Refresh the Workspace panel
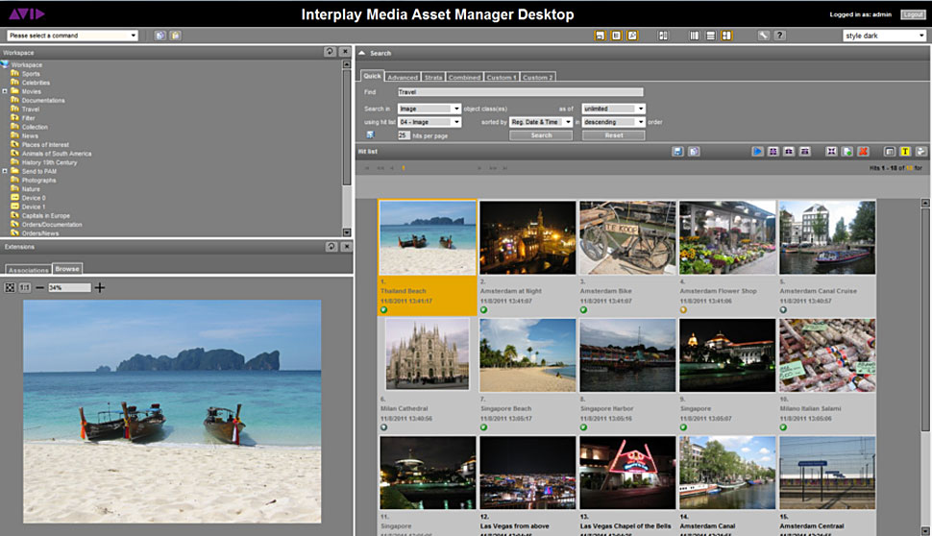The image size is (932, 536). tap(331, 52)
